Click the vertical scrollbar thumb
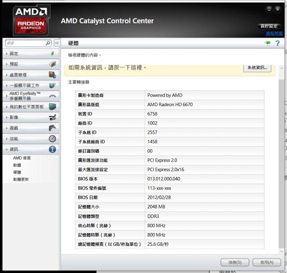Screen dimensions: 287x273 281,163
